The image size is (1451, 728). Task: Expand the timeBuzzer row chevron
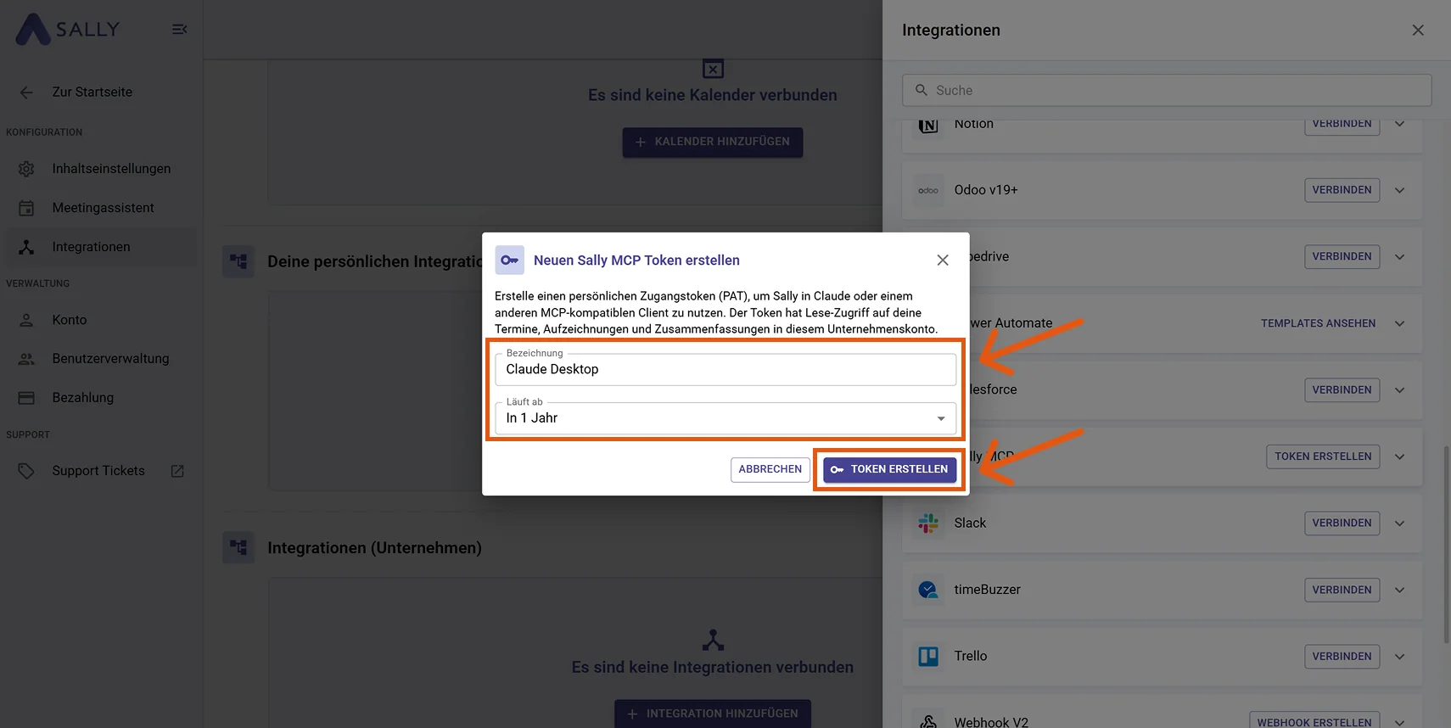pos(1399,590)
